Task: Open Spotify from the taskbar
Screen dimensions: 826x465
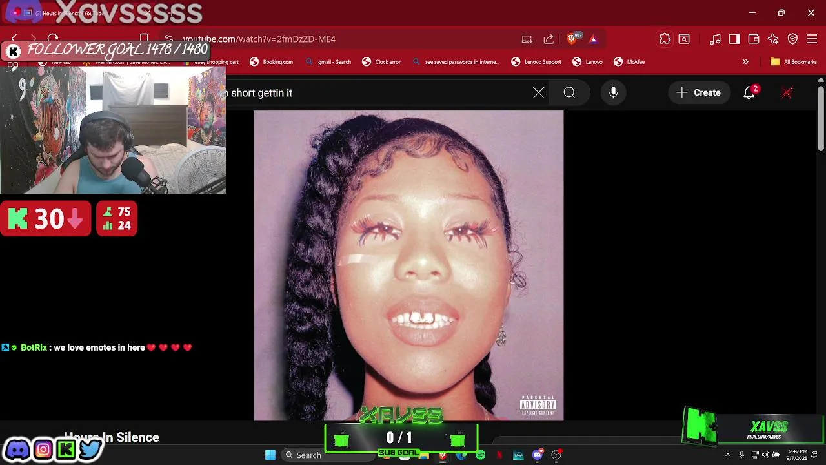Action: tap(480, 455)
